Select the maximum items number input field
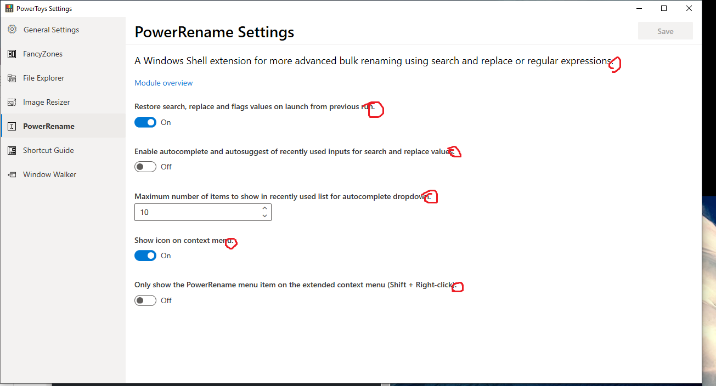Image resolution: width=716 pixels, height=386 pixels. pos(192,212)
